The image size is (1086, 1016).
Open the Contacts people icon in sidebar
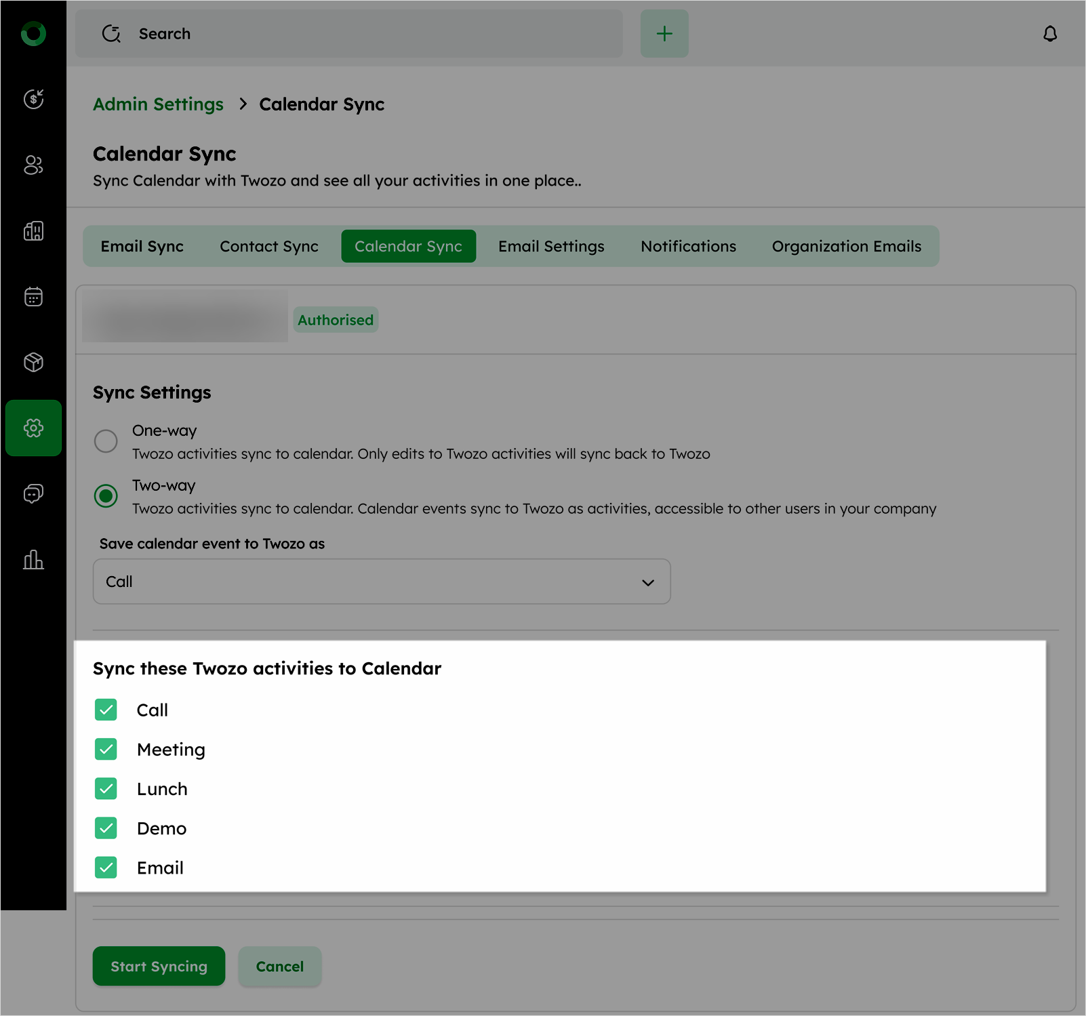pyautogui.click(x=33, y=165)
